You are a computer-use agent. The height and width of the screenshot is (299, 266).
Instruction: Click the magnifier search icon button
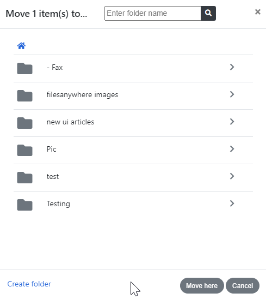208,13
